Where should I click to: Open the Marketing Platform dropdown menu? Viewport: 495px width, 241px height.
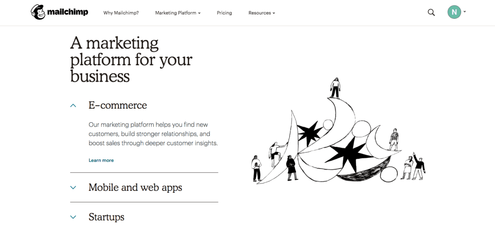click(177, 13)
